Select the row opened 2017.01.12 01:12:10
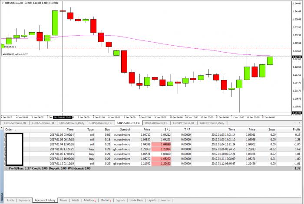 point(152,164)
